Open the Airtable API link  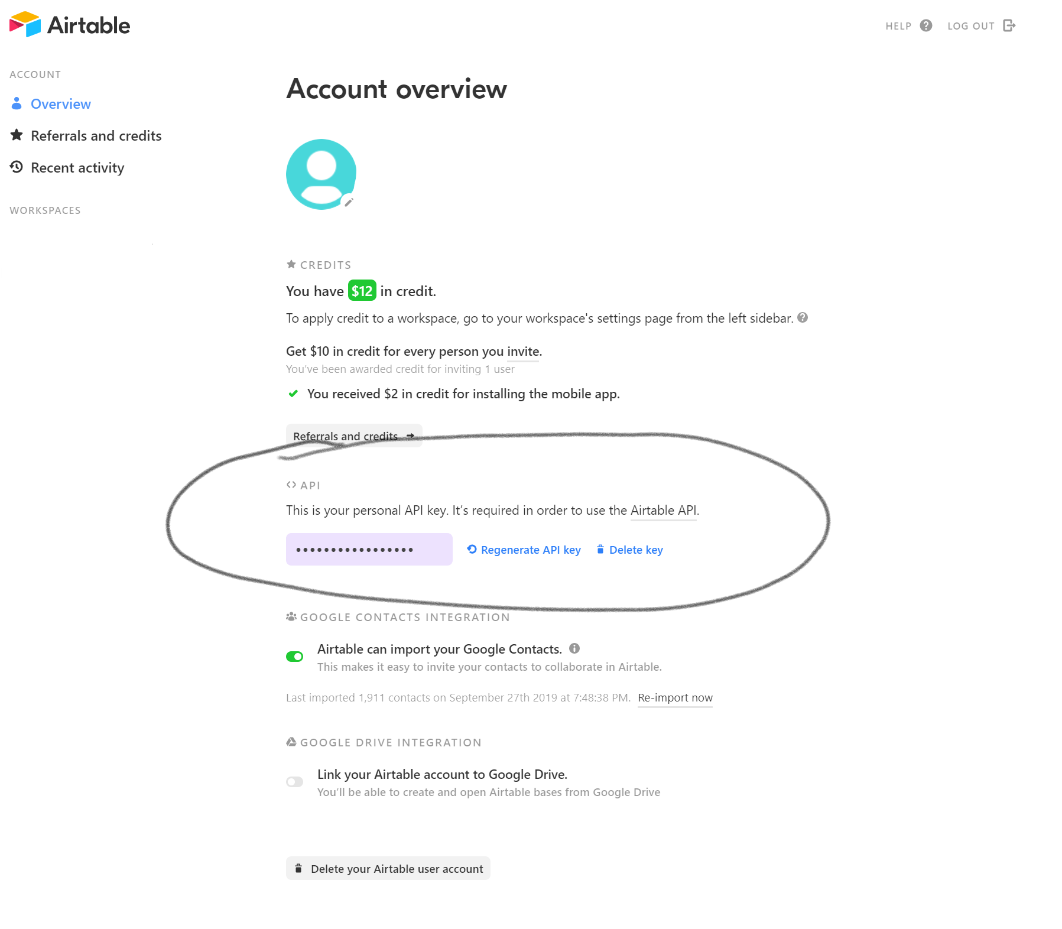664,511
